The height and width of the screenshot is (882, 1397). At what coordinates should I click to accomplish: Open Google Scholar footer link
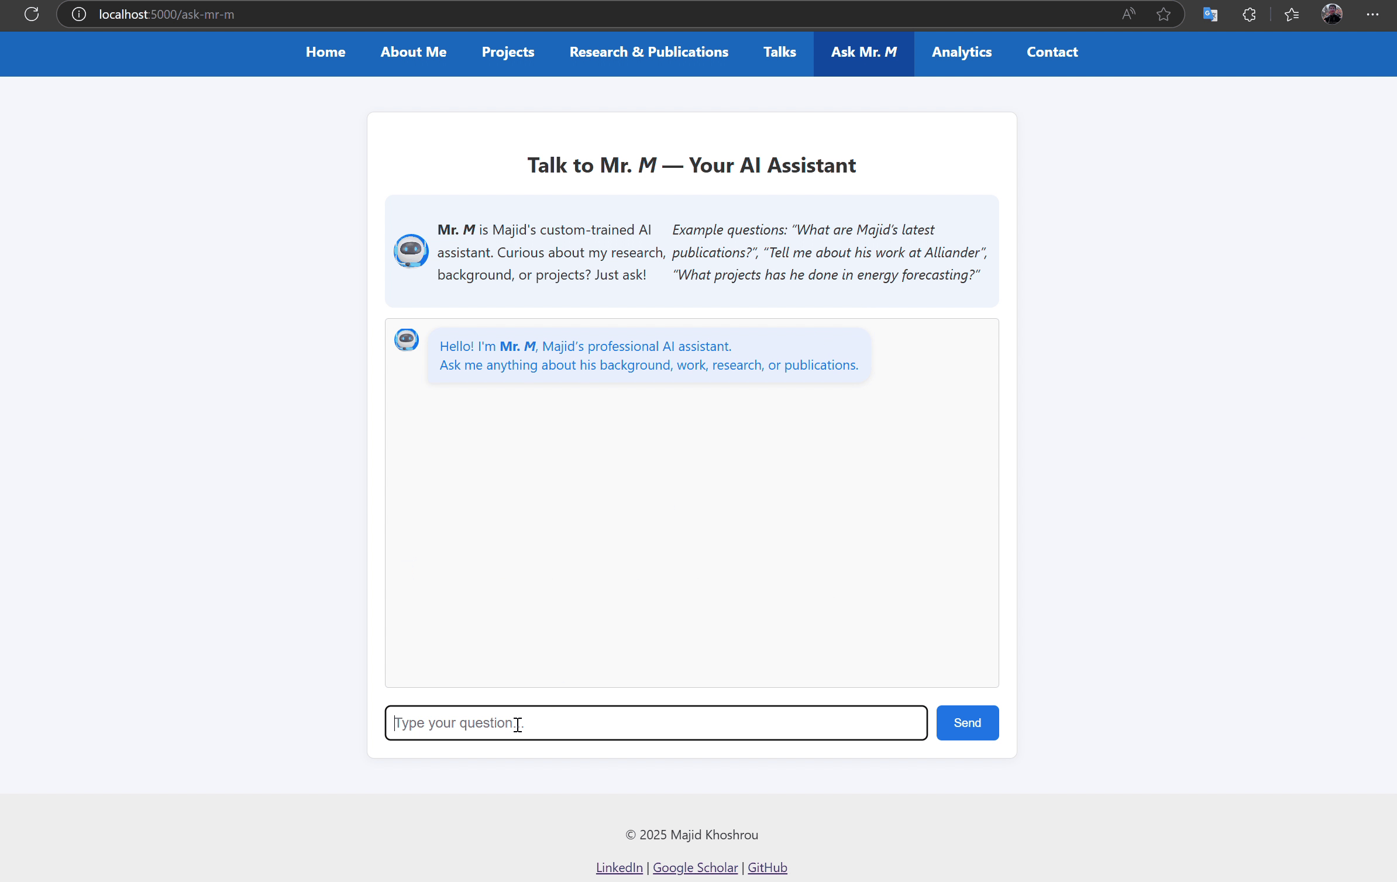click(695, 867)
